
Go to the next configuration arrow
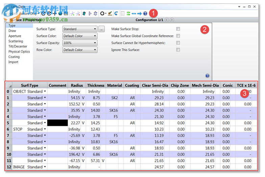coord(172,20)
